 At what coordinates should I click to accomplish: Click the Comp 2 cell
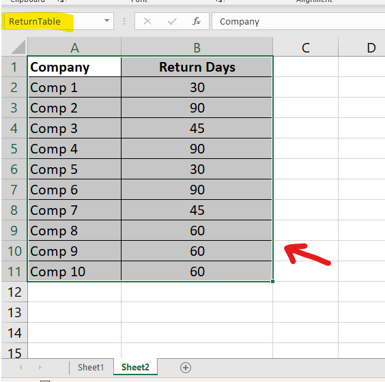click(x=74, y=108)
